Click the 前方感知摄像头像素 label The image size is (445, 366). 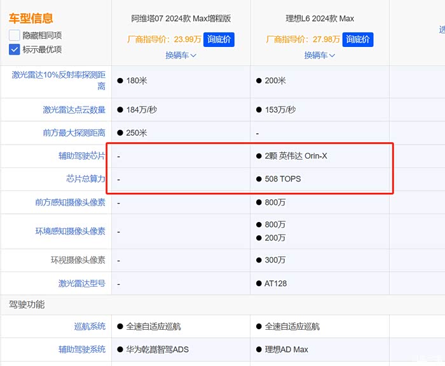(x=70, y=202)
